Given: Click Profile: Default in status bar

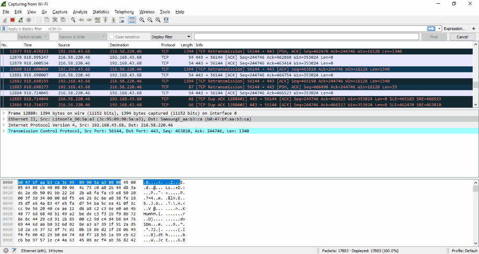Looking at the screenshot, I should coord(464,251).
